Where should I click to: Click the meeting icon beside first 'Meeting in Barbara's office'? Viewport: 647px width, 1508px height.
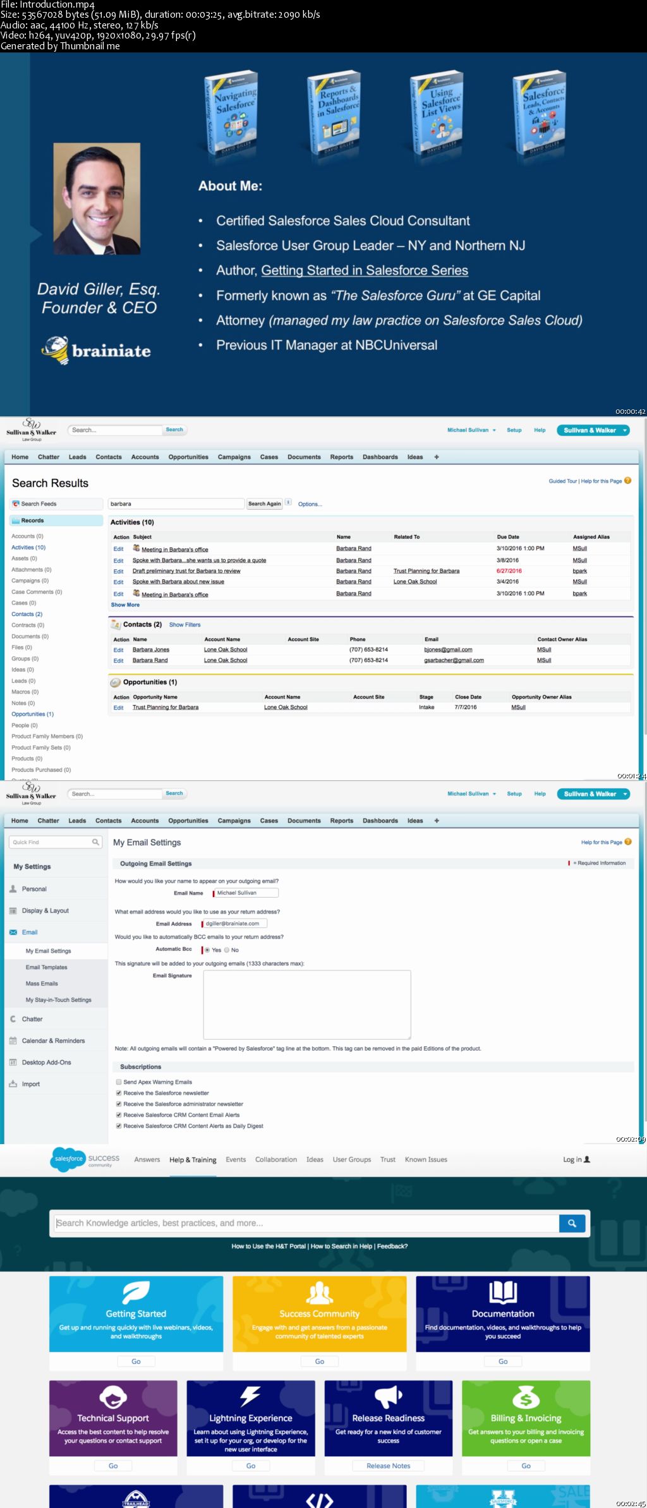click(136, 548)
